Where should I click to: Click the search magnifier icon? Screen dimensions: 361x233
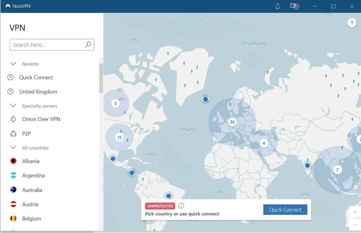pos(88,45)
